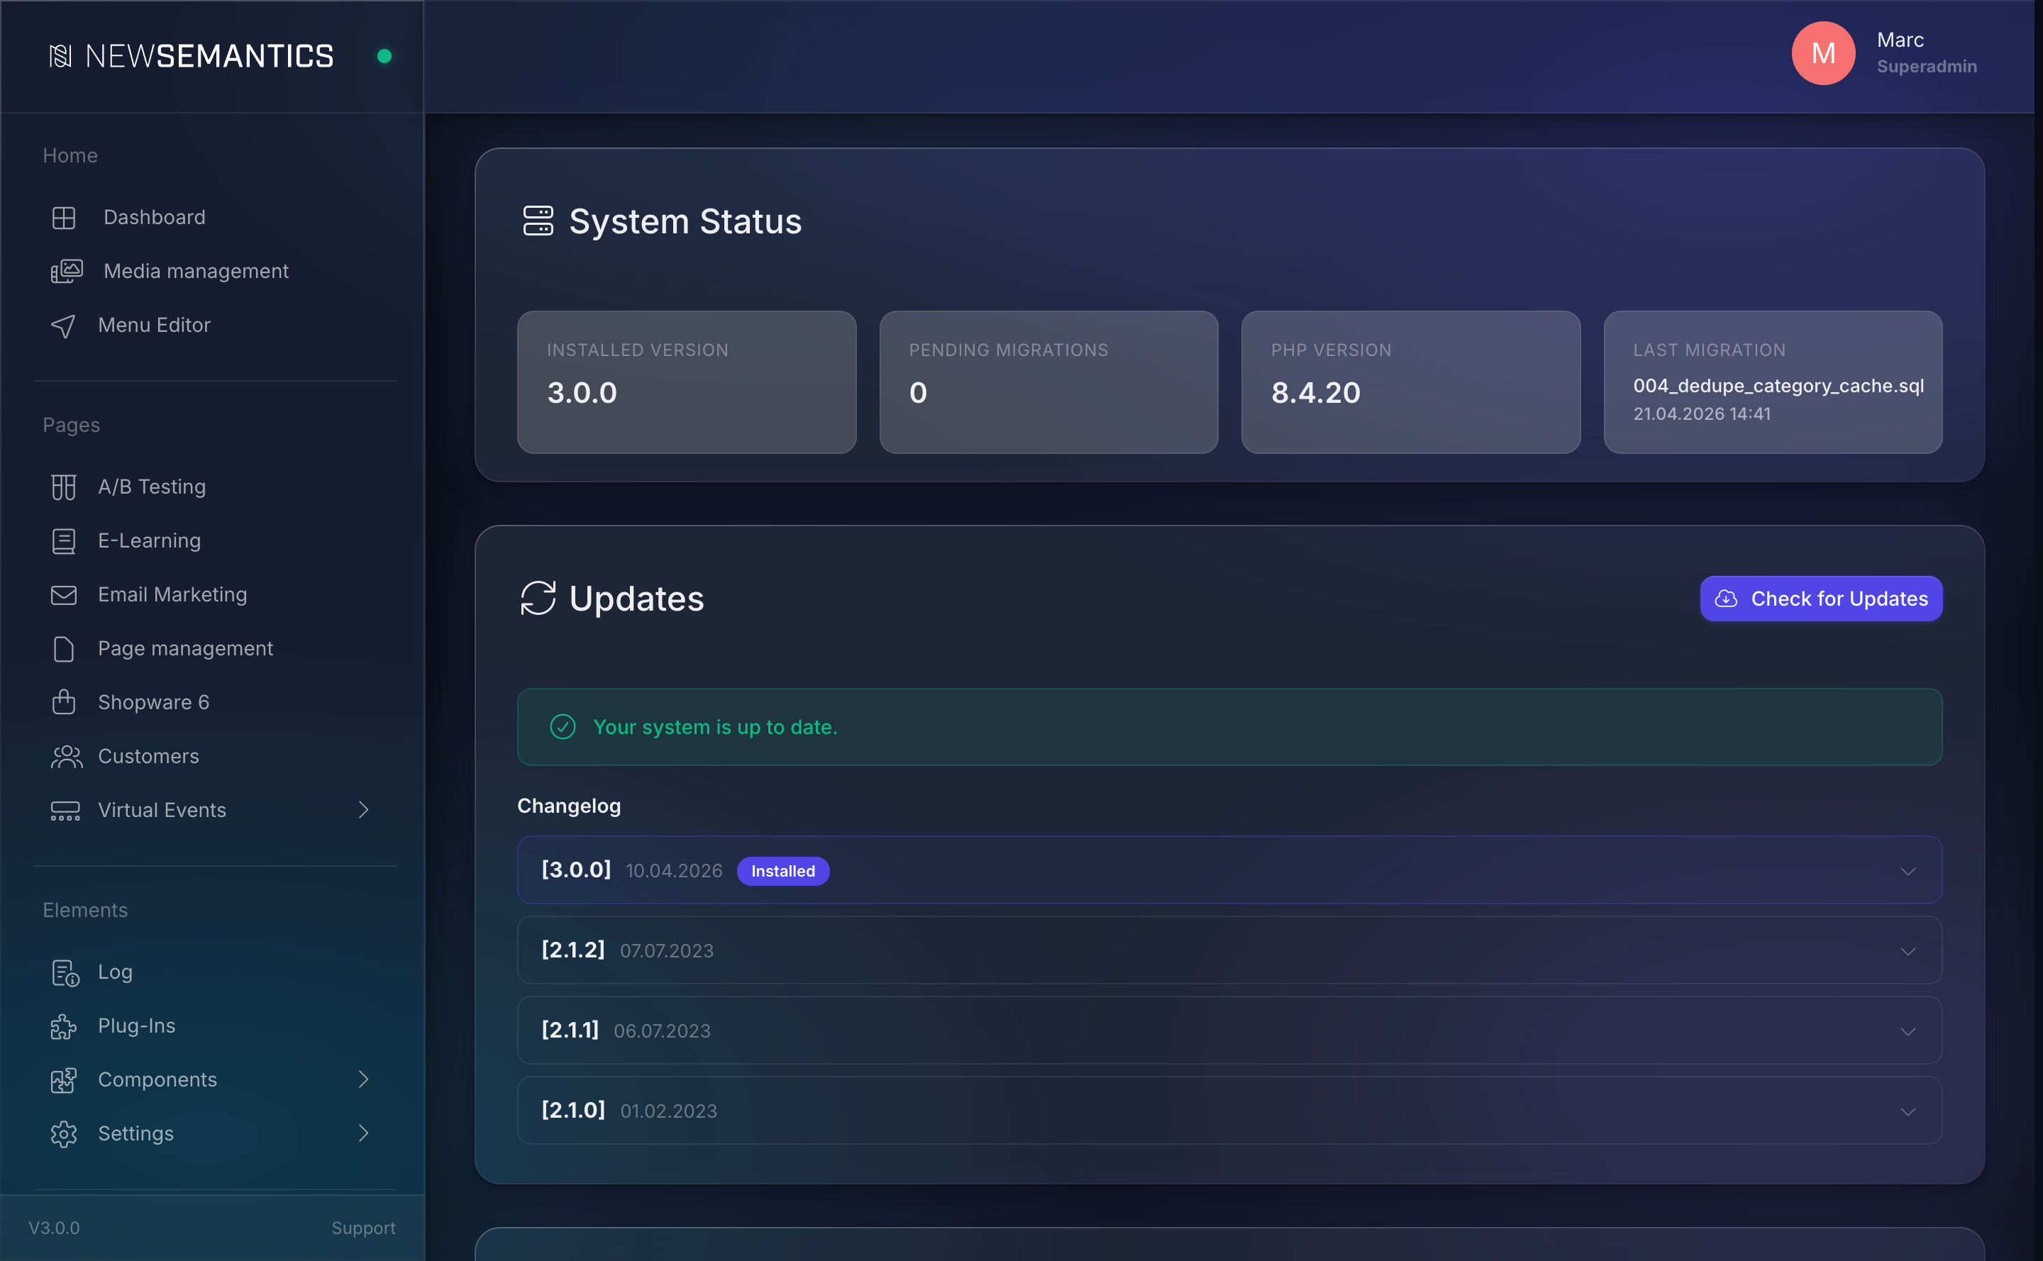Screen dimensions: 2043x1261
Task: Click the 21.04.2026 14:41 migration timestamp
Action: [x=1702, y=414]
